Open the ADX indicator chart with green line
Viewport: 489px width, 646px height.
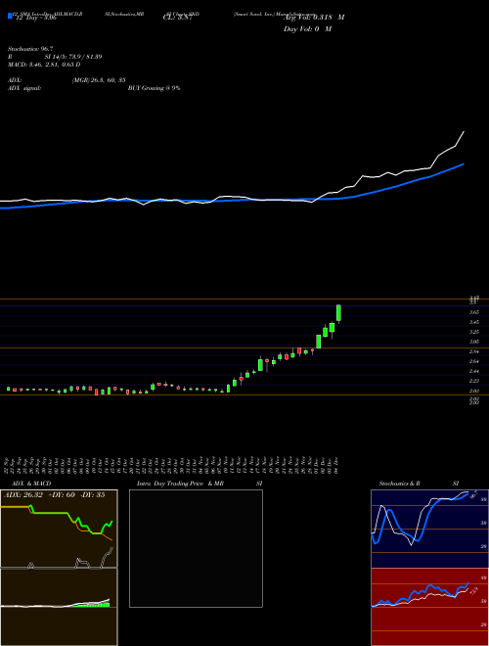tap(59, 529)
